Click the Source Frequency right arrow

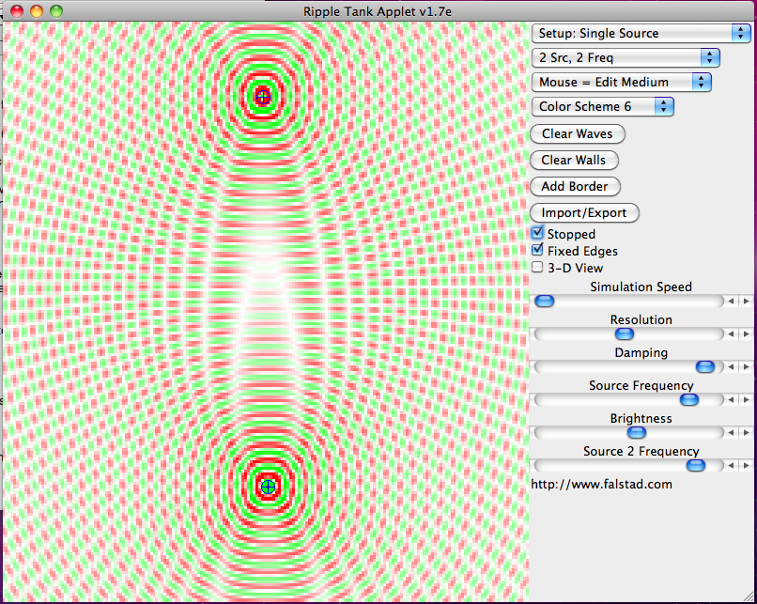click(747, 400)
